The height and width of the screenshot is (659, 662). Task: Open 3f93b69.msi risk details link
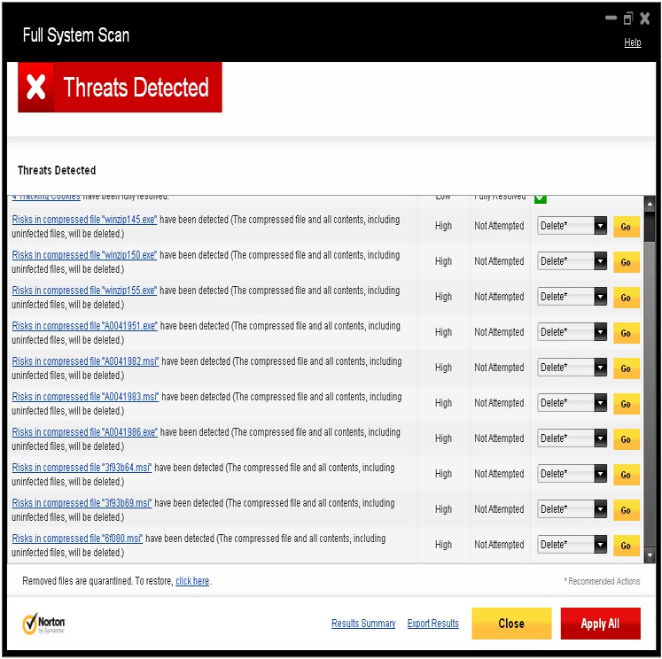82,503
